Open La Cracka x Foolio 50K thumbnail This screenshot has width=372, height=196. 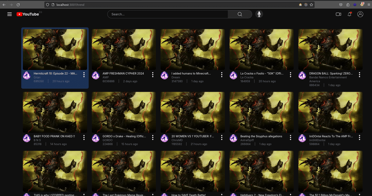click(262, 50)
